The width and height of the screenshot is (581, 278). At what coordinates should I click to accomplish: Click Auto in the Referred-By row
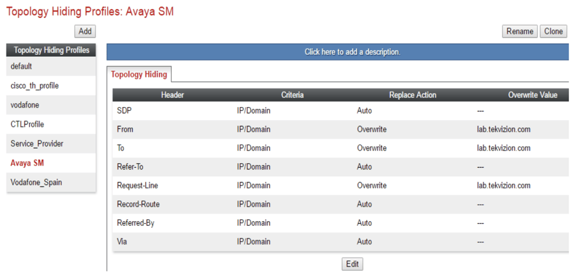(364, 223)
